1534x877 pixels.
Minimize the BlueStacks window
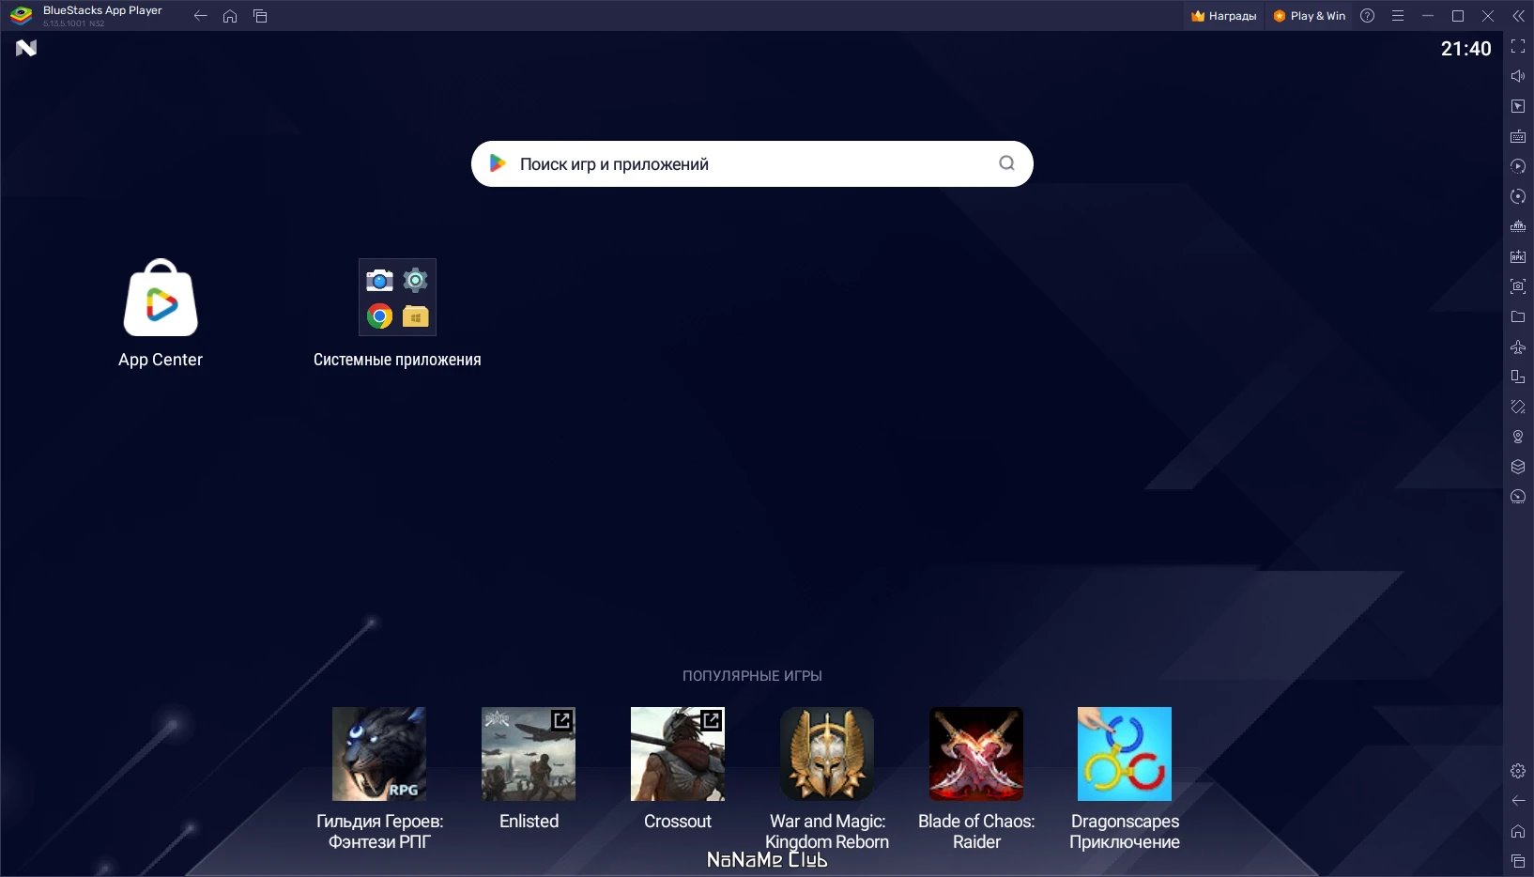1428,16
